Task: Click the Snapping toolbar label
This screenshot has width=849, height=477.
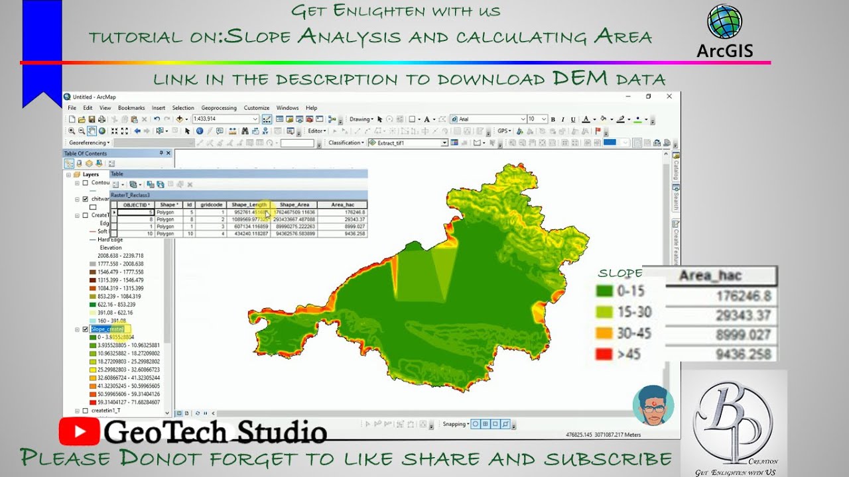Action: 455,424
